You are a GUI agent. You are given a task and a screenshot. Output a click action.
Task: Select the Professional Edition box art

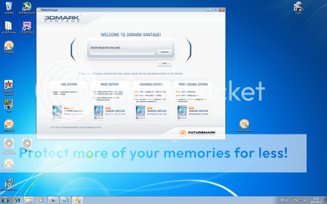tap(182, 112)
